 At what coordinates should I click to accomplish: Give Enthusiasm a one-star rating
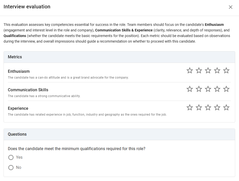point(189,70)
